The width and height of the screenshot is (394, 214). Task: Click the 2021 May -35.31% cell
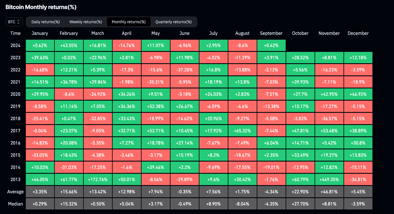[155, 82]
